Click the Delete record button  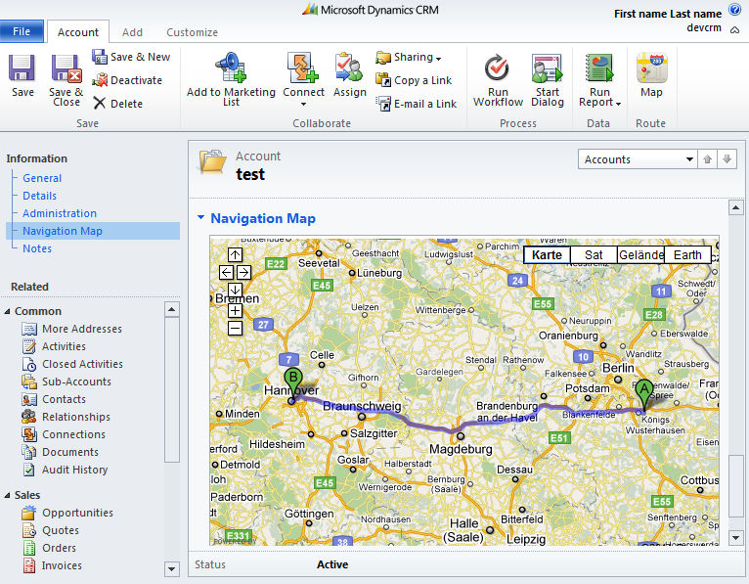click(117, 104)
